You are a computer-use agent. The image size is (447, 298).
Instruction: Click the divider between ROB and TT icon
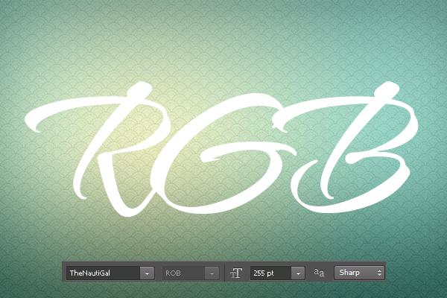click(225, 273)
